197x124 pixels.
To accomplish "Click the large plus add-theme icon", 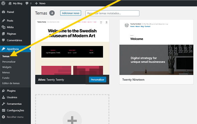I will pyautogui.click(x=72, y=120).
